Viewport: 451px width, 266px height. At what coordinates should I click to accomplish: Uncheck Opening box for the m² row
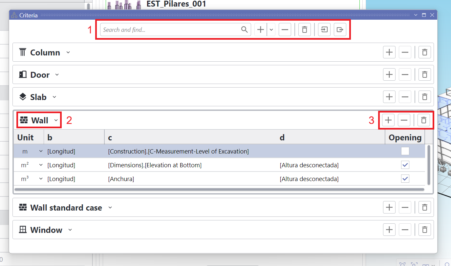tap(405, 165)
